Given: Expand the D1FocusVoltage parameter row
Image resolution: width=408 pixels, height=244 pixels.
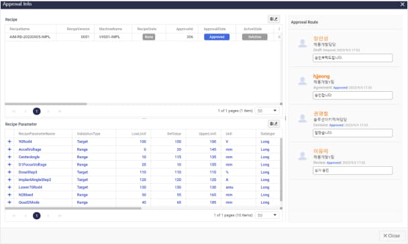Looking at the screenshot, I should (x=9, y=164).
